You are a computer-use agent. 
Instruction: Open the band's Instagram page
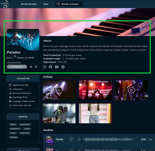(x=45, y=67)
